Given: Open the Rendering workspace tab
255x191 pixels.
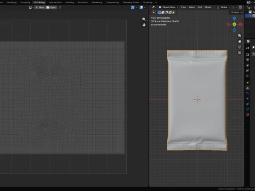Looking at the screenshot, I should point(97,3).
